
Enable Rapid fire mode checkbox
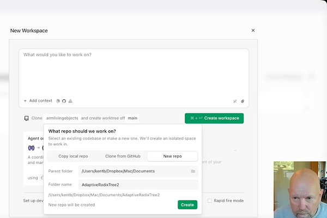(x=210, y=201)
